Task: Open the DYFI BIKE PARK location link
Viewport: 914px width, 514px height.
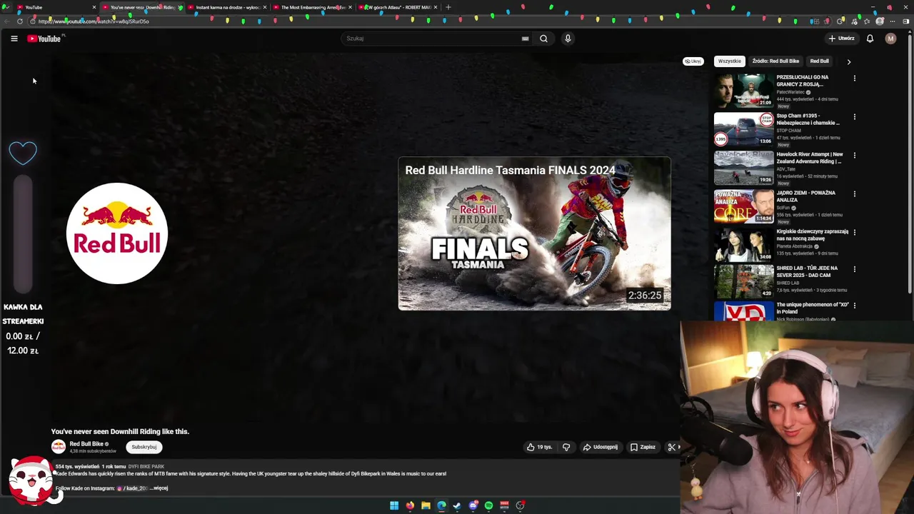Action: click(x=146, y=466)
